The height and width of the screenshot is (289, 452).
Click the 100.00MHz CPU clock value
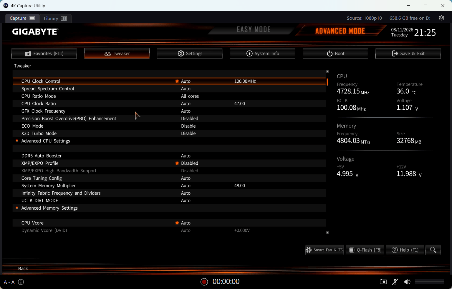(x=245, y=81)
